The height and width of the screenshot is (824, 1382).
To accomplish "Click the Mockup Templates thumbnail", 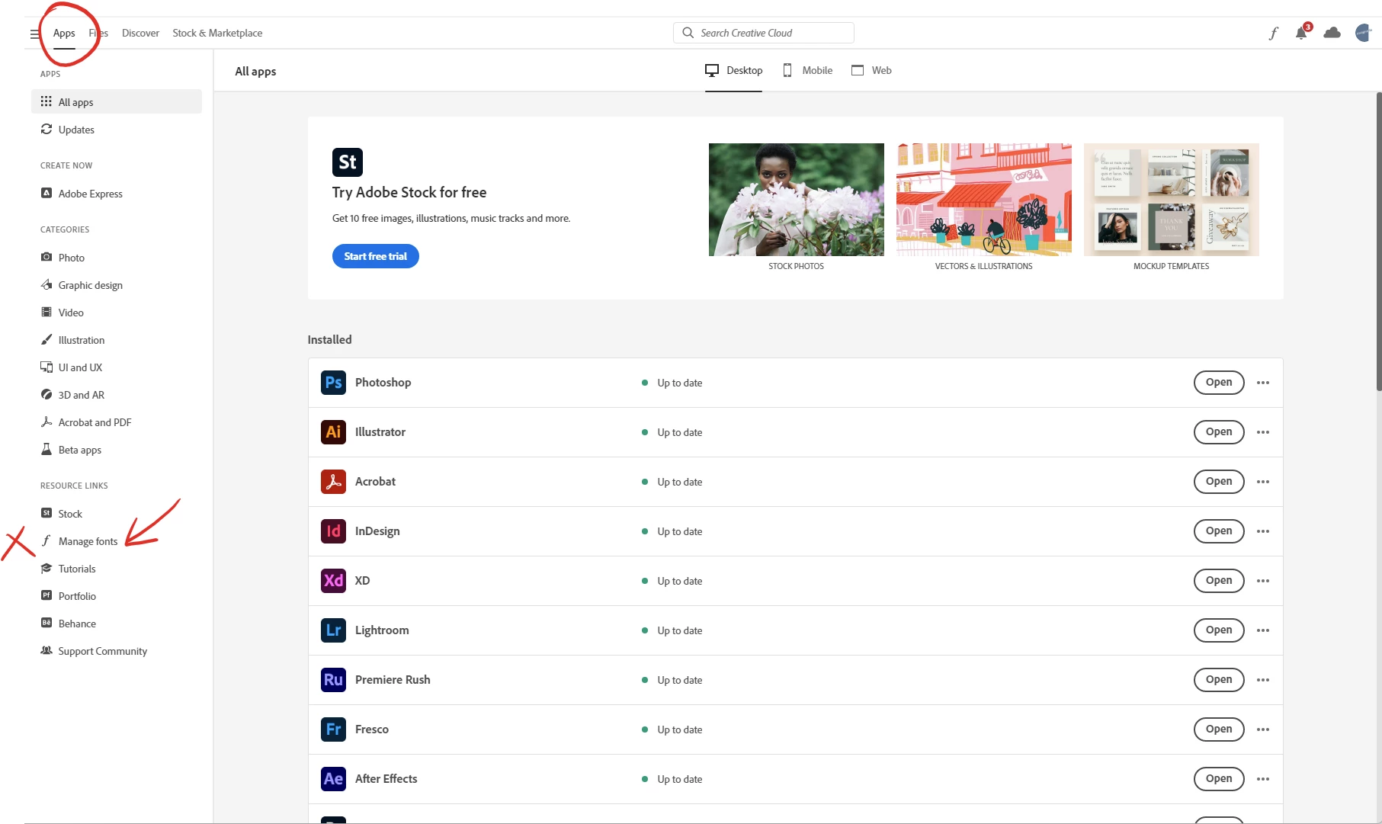I will pos(1172,200).
